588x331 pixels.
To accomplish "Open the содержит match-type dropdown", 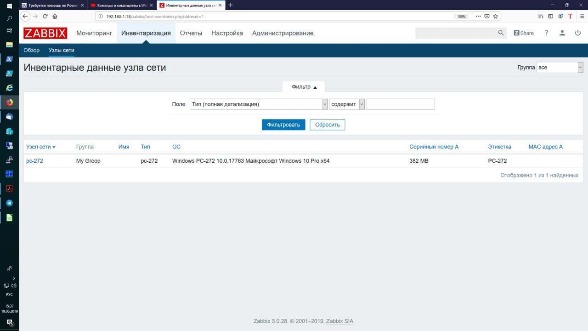I will 347,104.
